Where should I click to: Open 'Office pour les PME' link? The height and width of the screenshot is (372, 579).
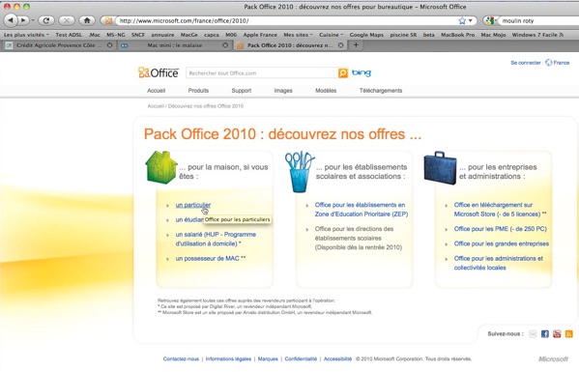coord(501,229)
